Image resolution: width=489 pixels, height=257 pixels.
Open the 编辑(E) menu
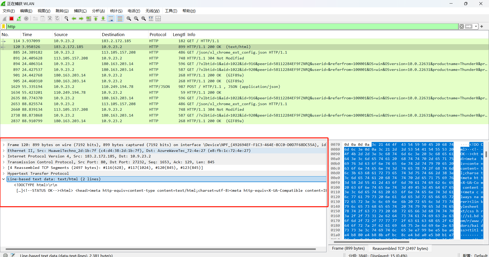pos(26,11)
